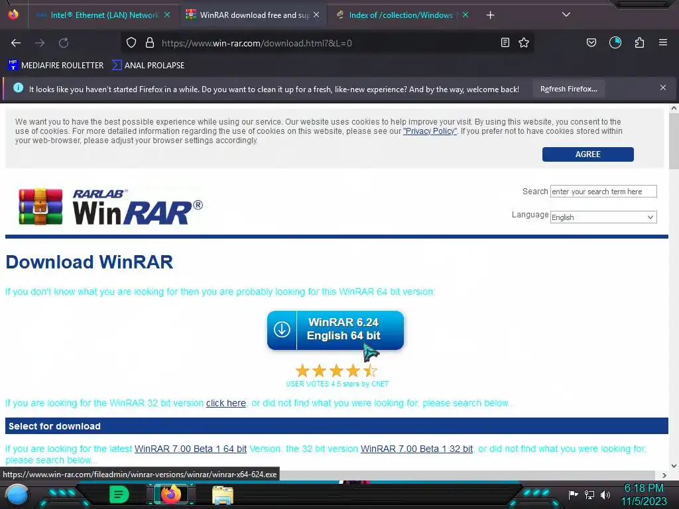Reload the current page
Viewport: 679px width, 509px height.
point(64,43)
